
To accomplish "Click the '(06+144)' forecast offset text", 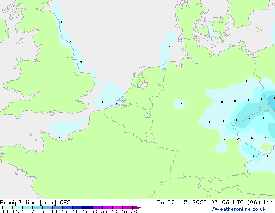I will [x=261, y=203].
